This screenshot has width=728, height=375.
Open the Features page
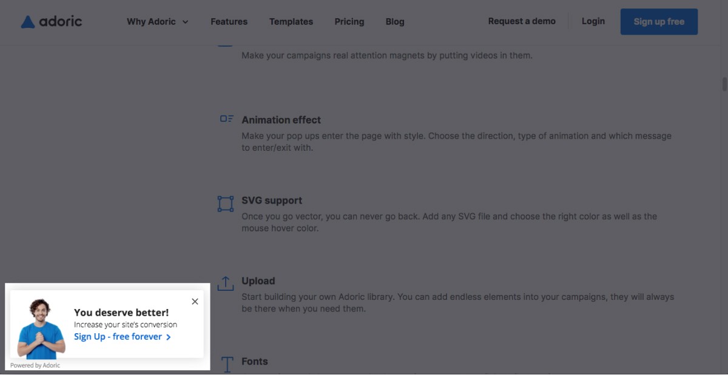pos(229,22)
